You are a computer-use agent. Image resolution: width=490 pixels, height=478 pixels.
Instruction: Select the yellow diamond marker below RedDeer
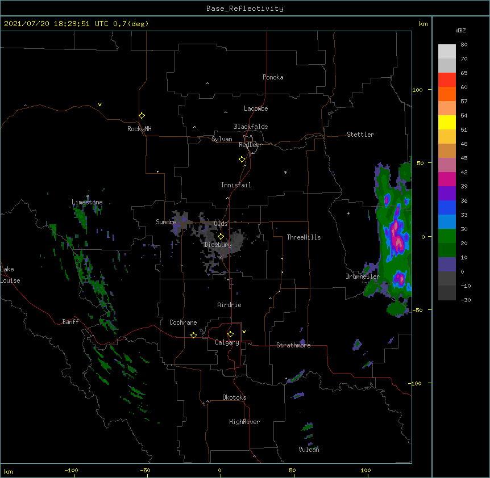[242, 160]
